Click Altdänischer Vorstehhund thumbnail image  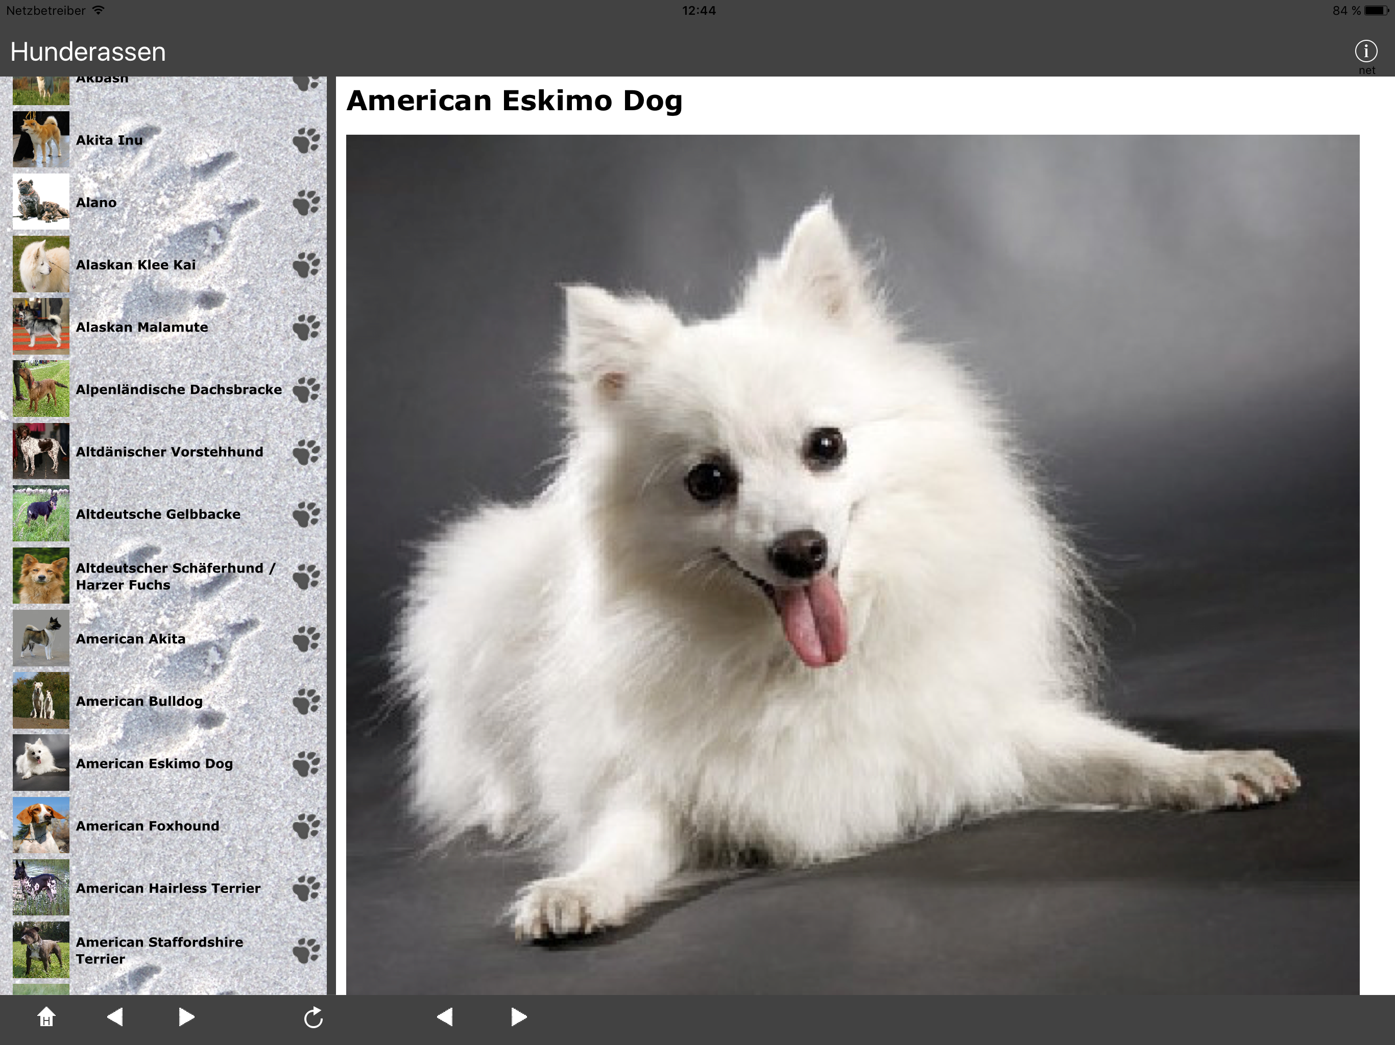41,451
